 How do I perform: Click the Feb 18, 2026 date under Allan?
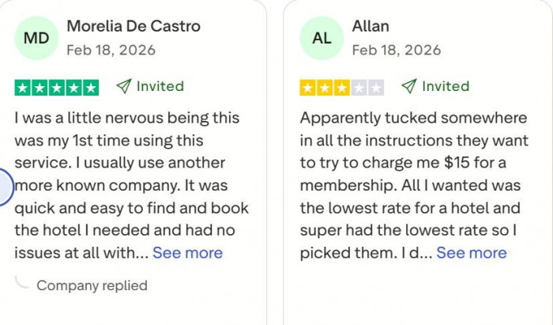click(396, 50)
